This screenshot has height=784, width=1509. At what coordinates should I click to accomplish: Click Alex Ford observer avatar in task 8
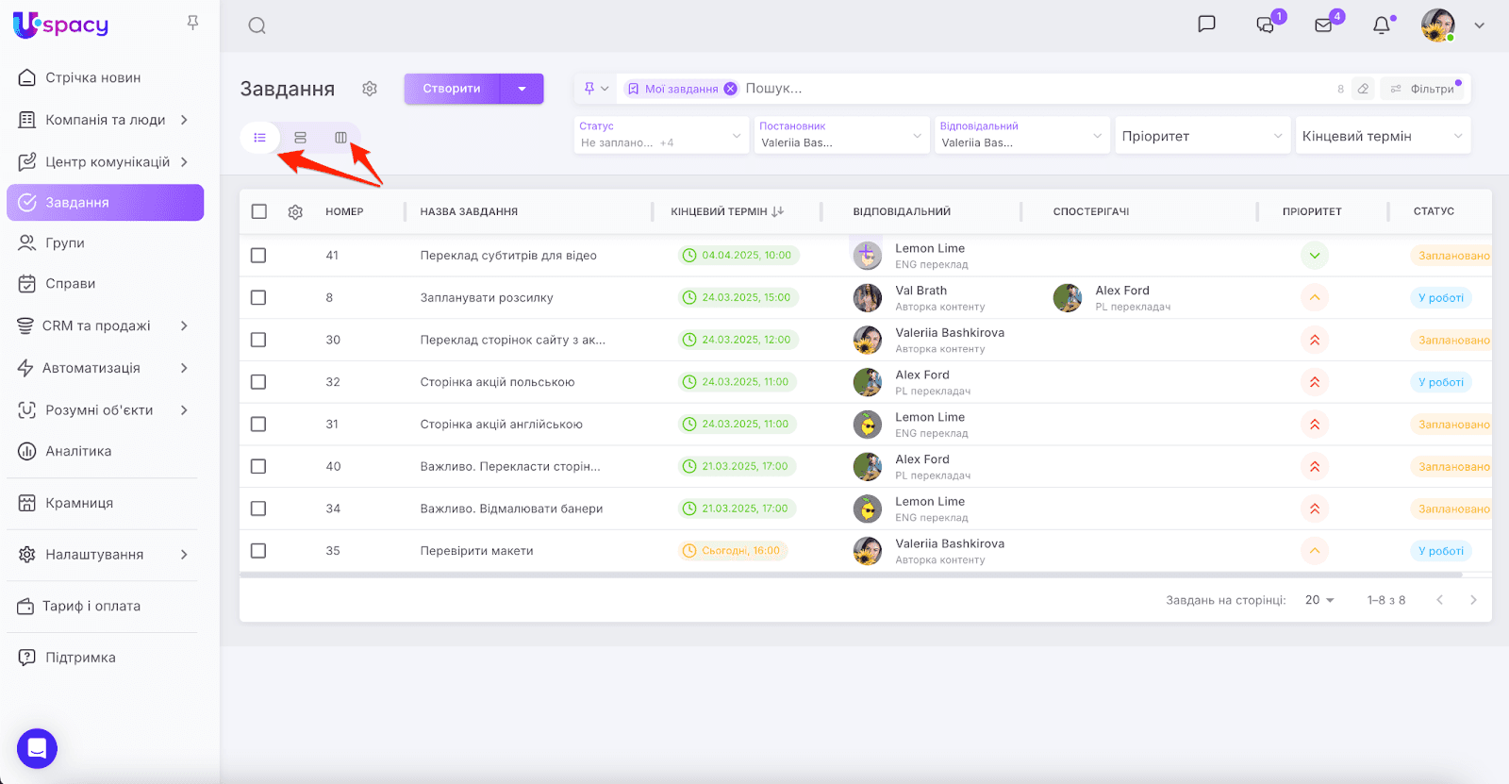(1068, 298)
